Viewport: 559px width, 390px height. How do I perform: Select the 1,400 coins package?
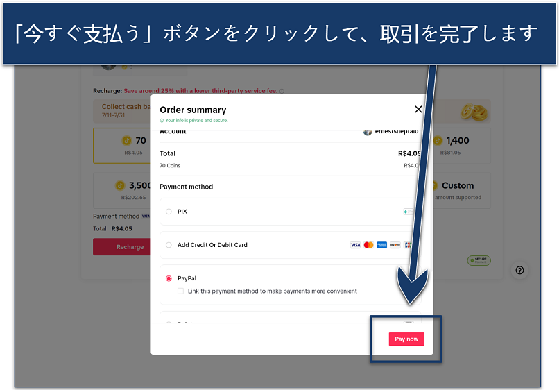[x=462, y=146]
